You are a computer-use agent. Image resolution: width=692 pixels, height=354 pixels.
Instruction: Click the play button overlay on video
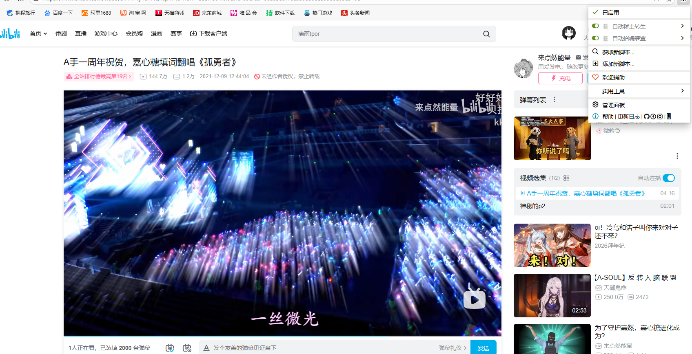tap(474, 300)
